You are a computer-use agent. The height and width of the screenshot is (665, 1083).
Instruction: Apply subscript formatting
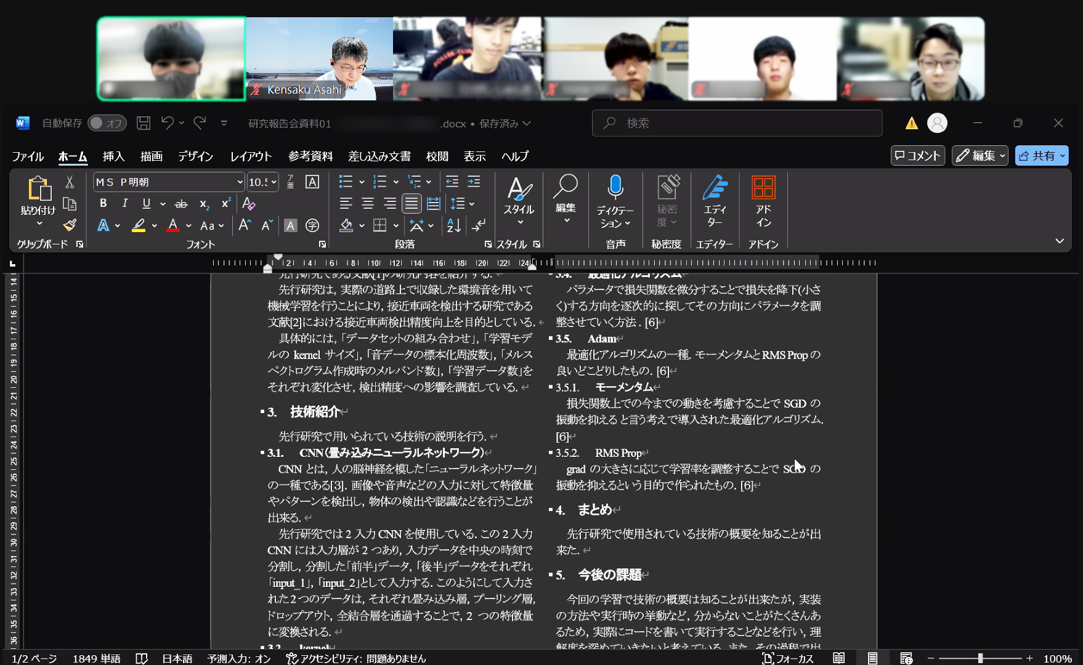coord(205,204)
